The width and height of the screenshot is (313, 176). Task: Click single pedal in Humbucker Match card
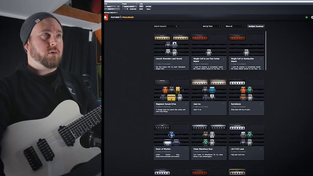pos(246,52)
